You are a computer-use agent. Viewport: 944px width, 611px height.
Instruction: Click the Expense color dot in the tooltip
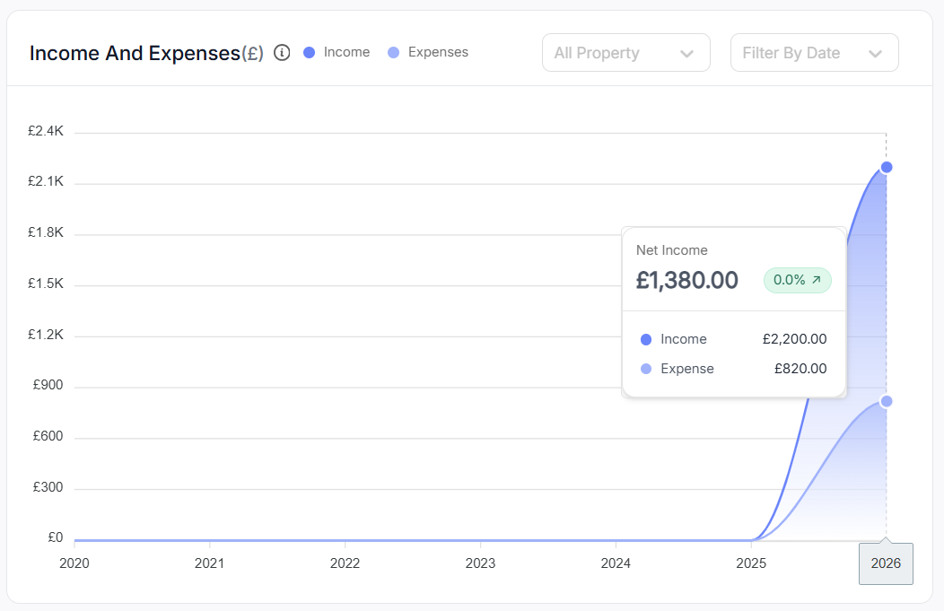click(646, 369)
